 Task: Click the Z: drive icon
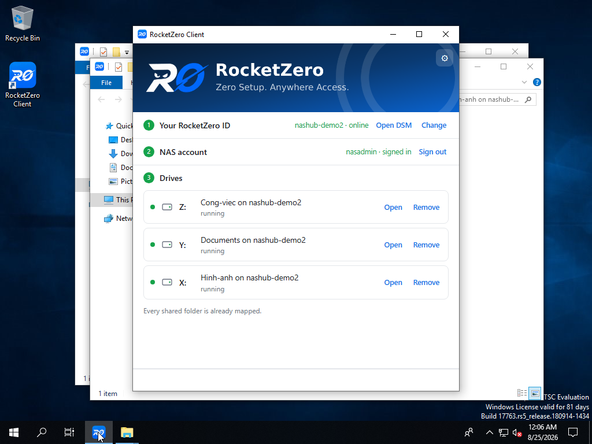[167, 207]
